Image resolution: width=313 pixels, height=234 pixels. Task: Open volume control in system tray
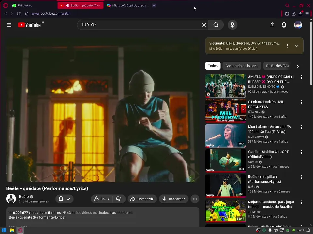click(276, 230)
